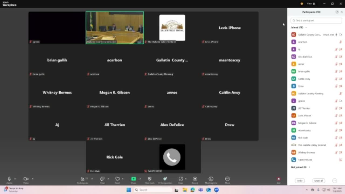Toggle the video-off icon for Aj row
The height and width of the screenshot is (194, 345).
coord(340,49)
